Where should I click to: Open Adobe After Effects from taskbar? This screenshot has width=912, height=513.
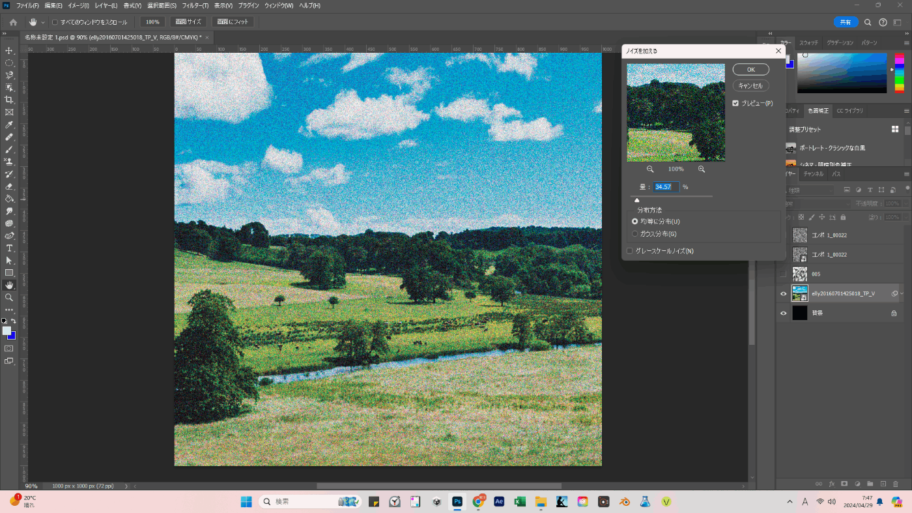coord(499,502)
